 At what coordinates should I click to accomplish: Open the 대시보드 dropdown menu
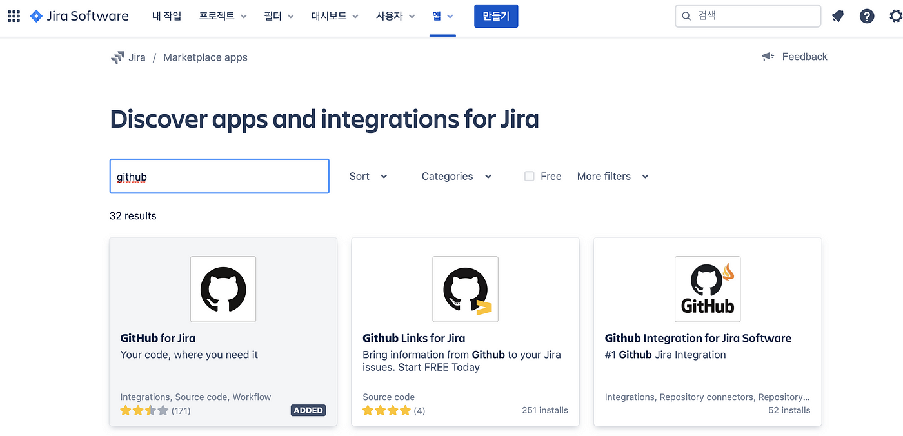(335, 16)
